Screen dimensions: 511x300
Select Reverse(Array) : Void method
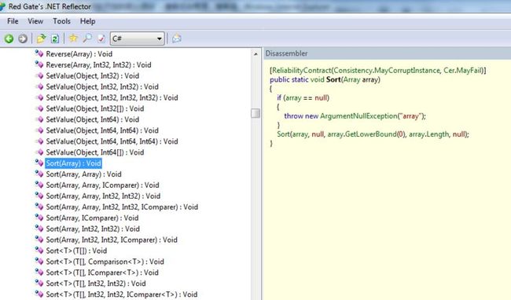pos(79,54)
